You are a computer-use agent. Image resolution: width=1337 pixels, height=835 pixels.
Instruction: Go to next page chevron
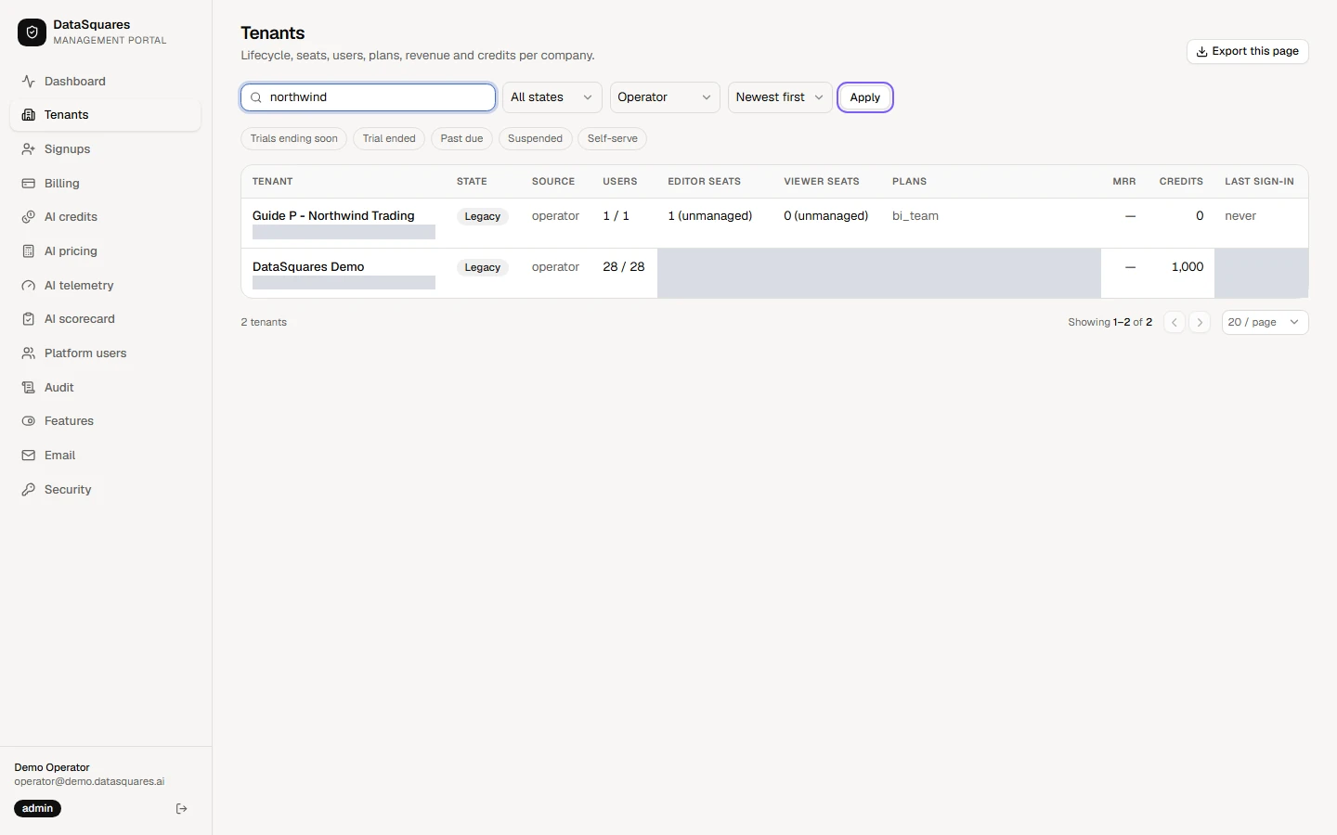[1200, 323]
